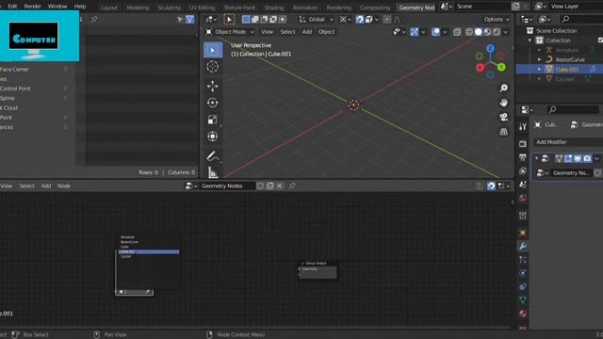Open the Help menu
603x339 pixels.
tap(80, 7)
